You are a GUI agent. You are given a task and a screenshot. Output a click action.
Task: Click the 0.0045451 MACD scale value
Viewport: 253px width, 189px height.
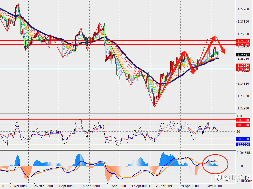(244, 153)
